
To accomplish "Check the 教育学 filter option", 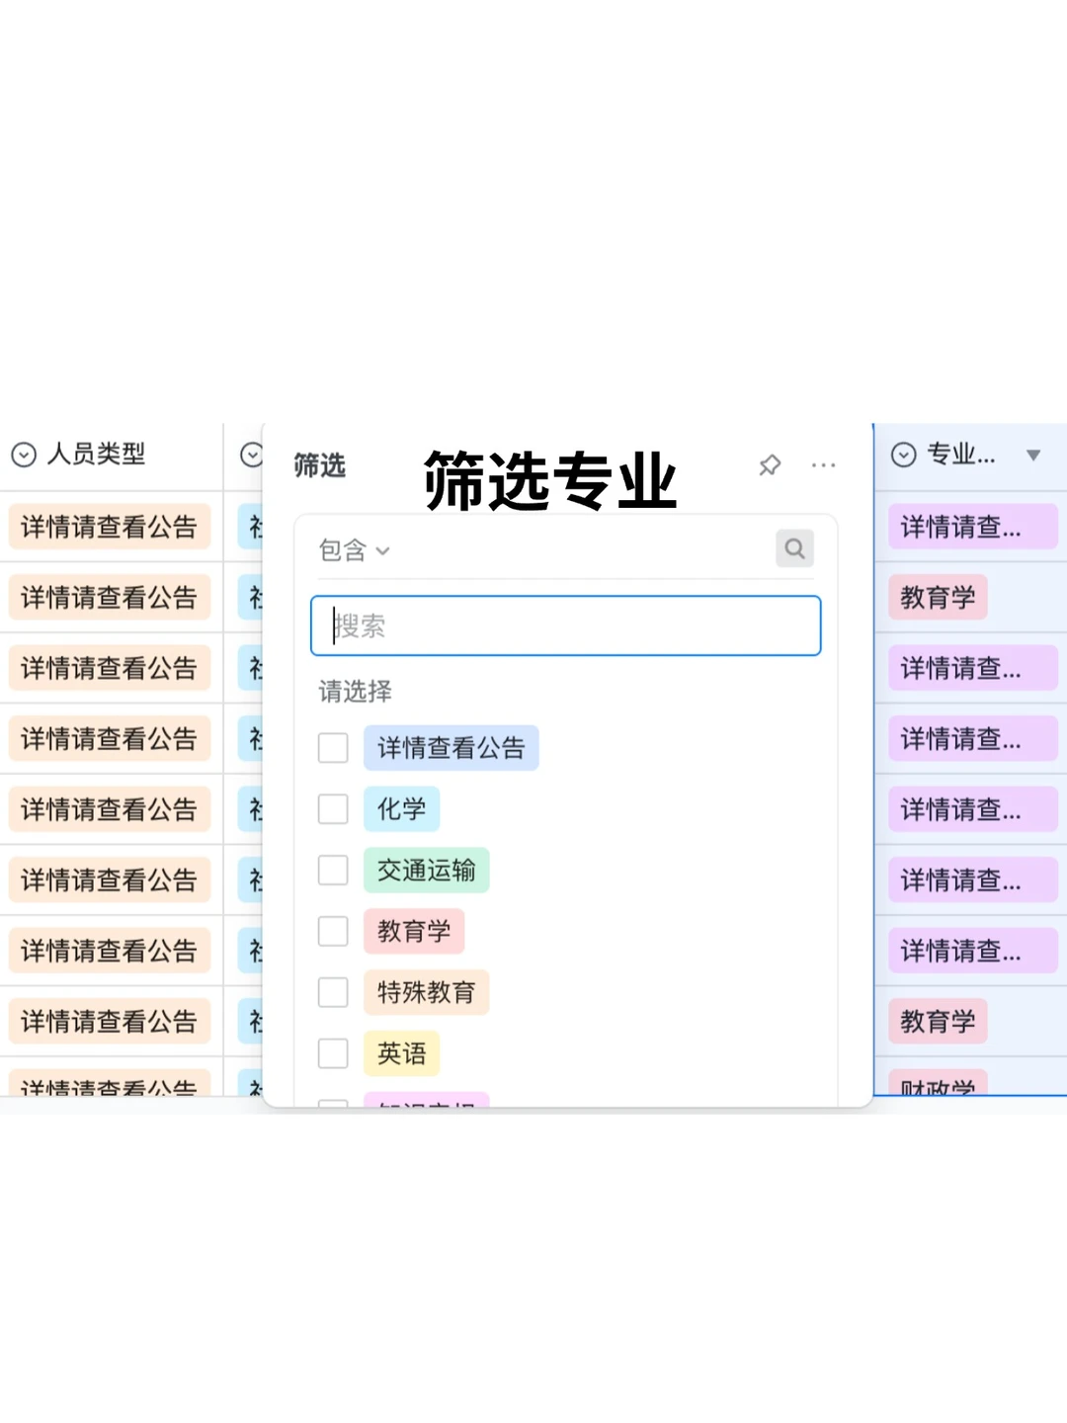I will click(x=333, y=931).
